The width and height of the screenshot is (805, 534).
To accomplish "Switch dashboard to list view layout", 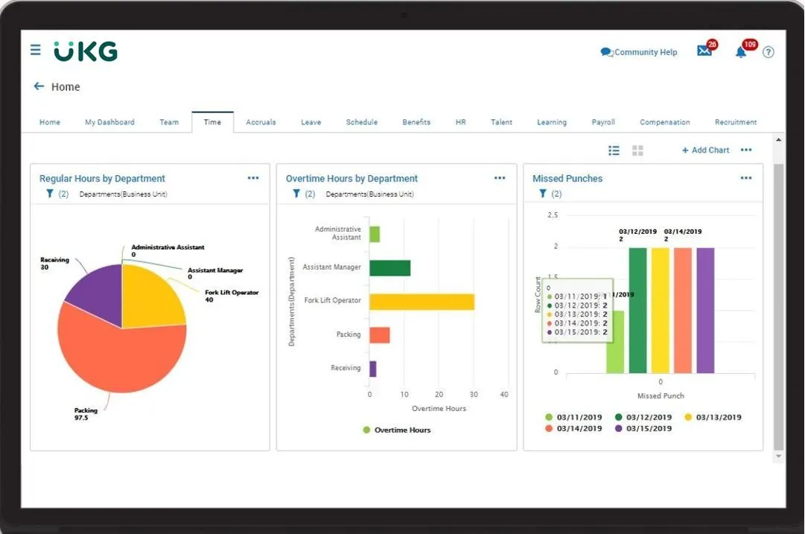I will [614, 150].
